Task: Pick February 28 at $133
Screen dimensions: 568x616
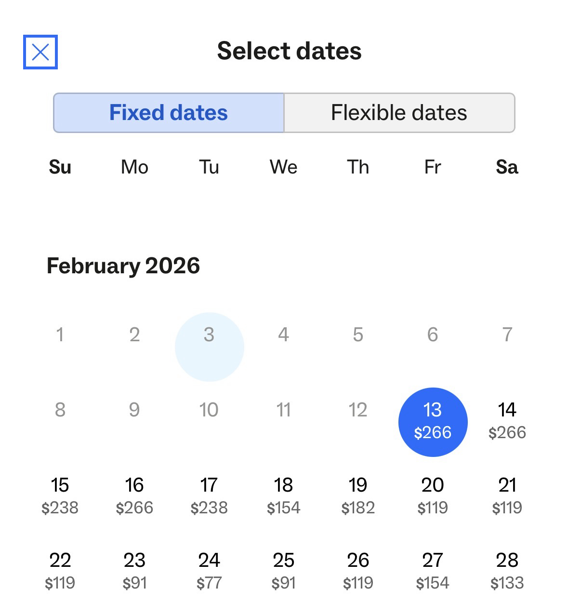Action: pyautogui.click(x=507, y=571)
